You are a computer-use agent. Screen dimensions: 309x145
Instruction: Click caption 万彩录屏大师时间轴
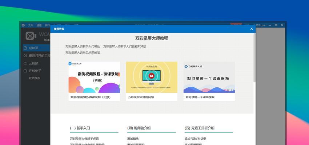point(141,97)
